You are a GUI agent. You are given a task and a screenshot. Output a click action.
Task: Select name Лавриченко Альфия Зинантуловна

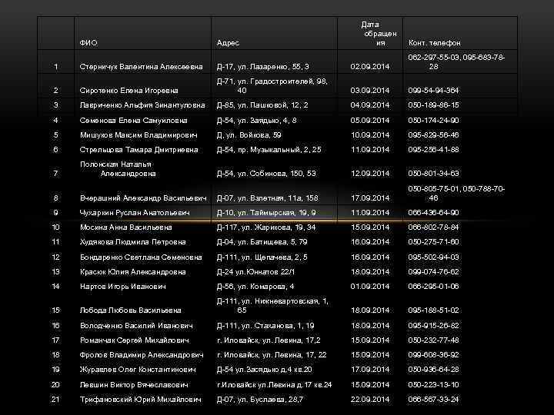142,105
